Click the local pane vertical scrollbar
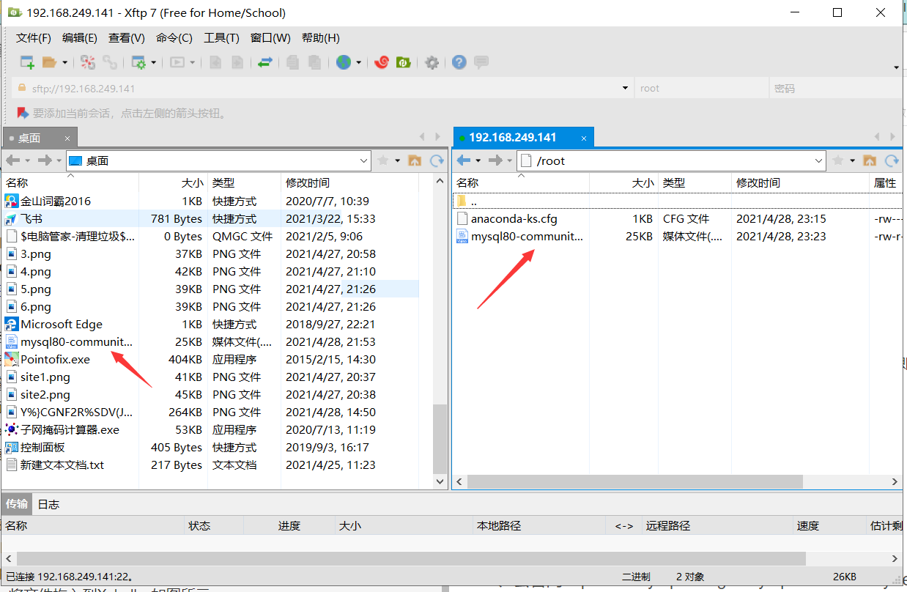 (440, 440)
